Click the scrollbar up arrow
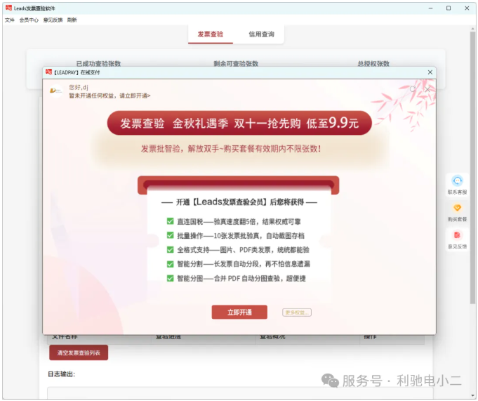This screenshot has width=478, height=401. (x=472, y=29)
